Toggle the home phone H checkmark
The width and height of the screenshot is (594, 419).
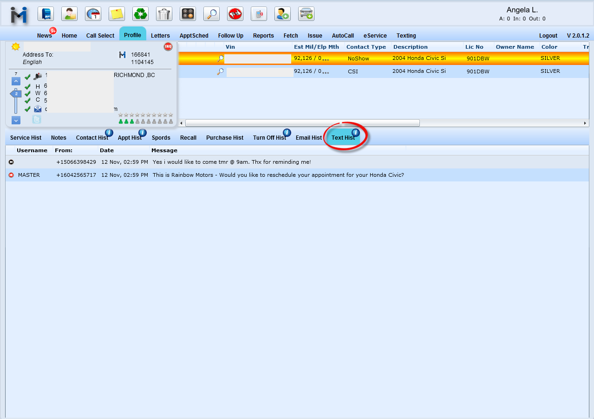click(27, 87)
